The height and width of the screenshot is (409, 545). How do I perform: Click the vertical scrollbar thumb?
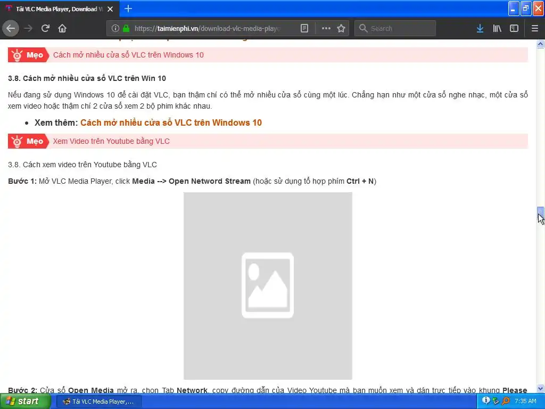point(541,211)
